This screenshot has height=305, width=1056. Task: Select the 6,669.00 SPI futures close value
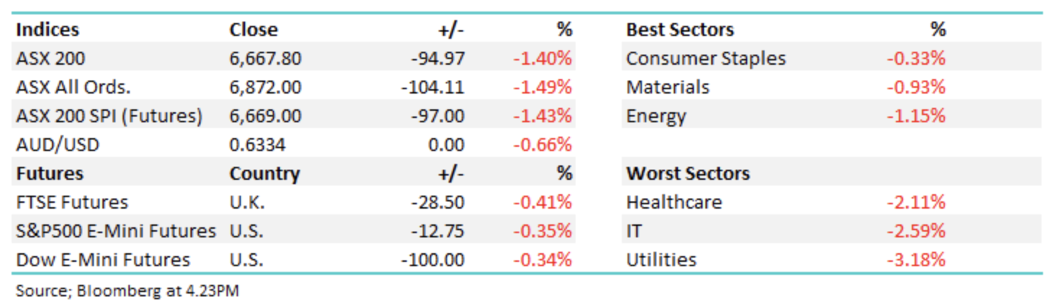tap(265, 116)
